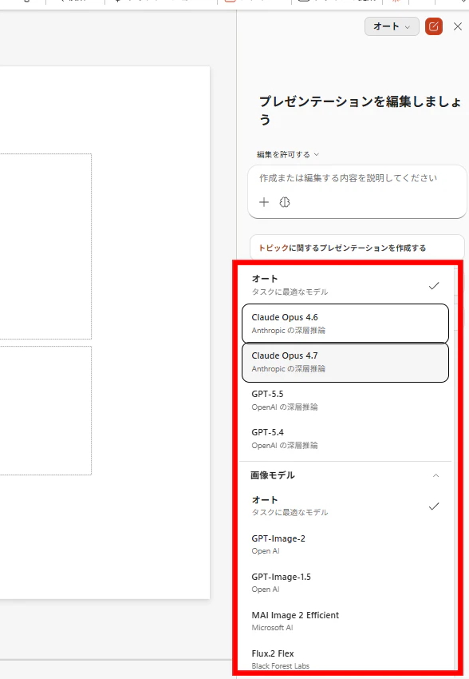Select Flux.2 Flex image model
Viewport: 469px width, 679px height.
346,659
